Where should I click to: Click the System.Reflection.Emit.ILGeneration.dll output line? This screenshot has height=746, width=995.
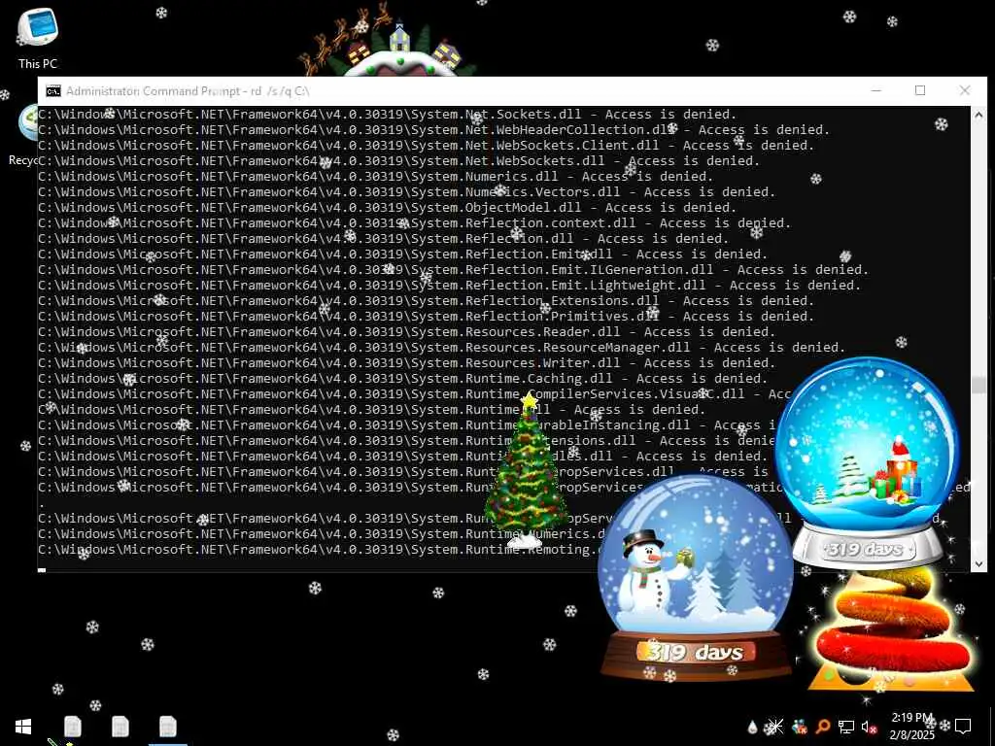tap(453, 270)
